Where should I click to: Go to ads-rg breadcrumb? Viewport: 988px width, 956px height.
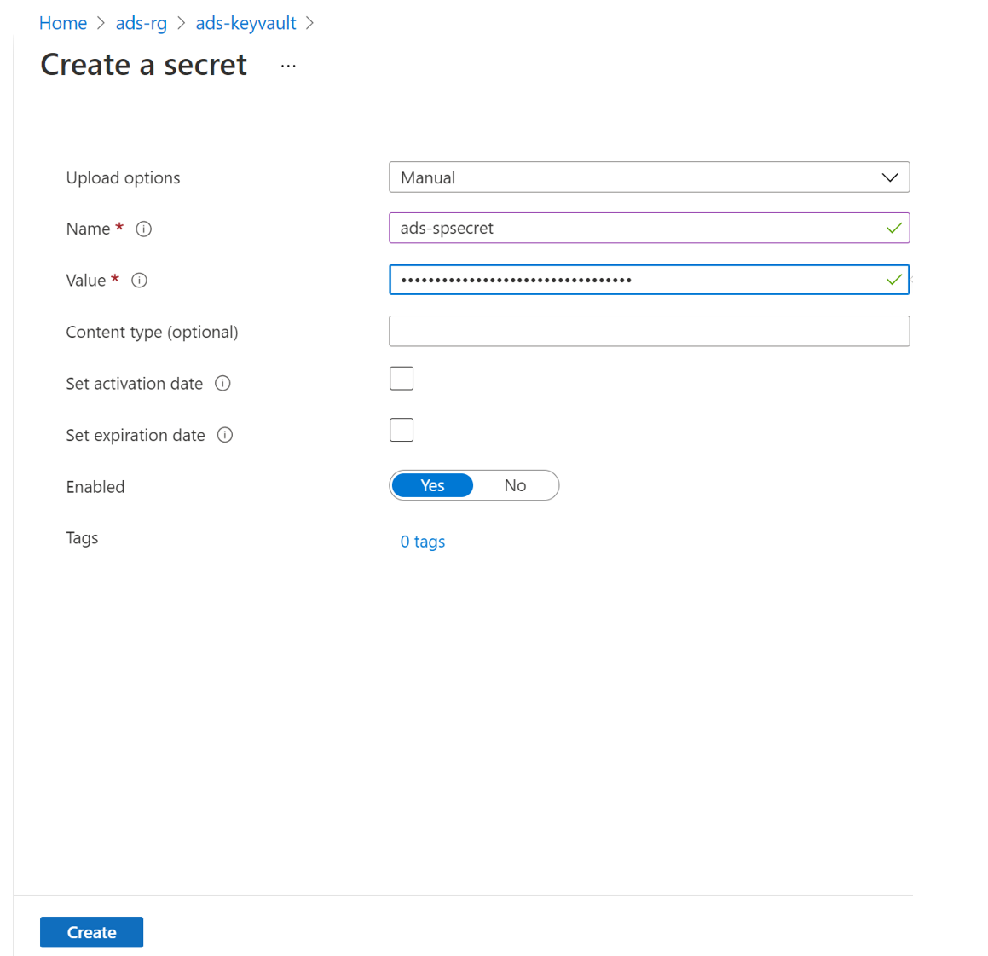click(x=142, y=23)
